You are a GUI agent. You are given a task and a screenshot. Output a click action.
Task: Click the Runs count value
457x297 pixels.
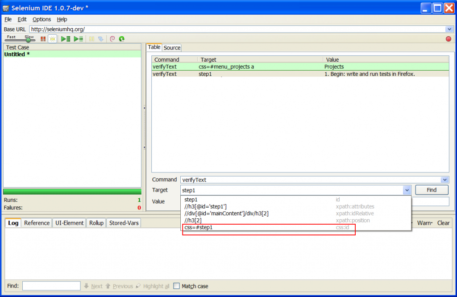tap(139, 200)
